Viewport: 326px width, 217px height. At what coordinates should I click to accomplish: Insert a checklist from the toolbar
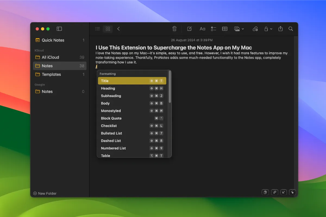point(214,29)
